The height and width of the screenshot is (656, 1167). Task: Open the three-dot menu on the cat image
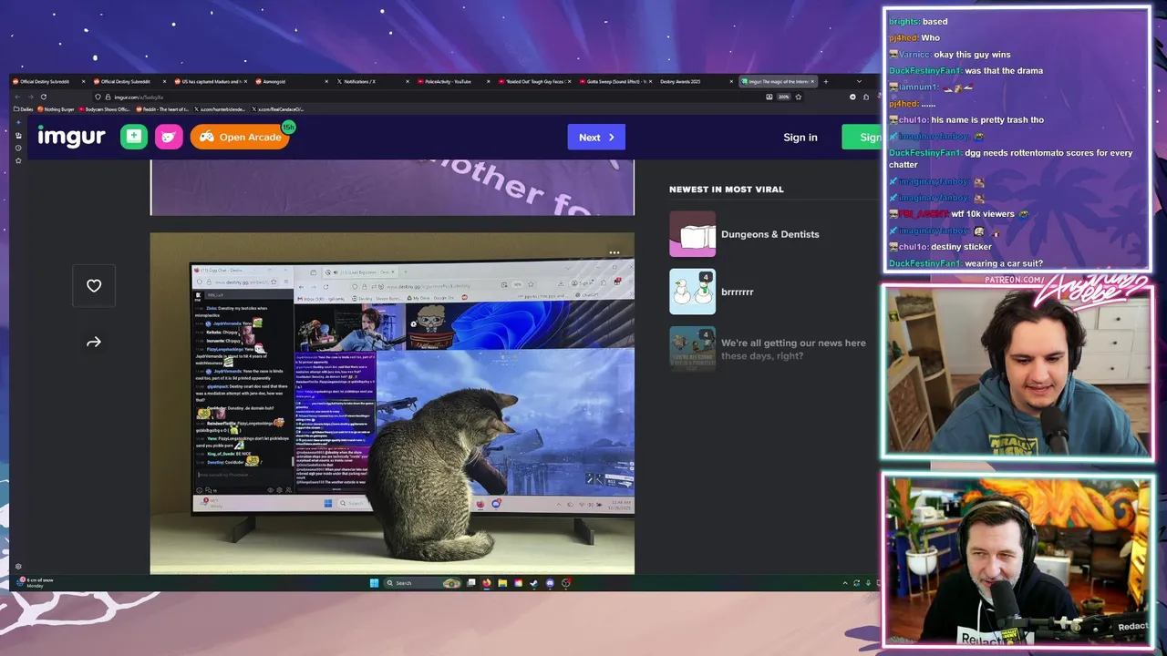tap(614, 252)
